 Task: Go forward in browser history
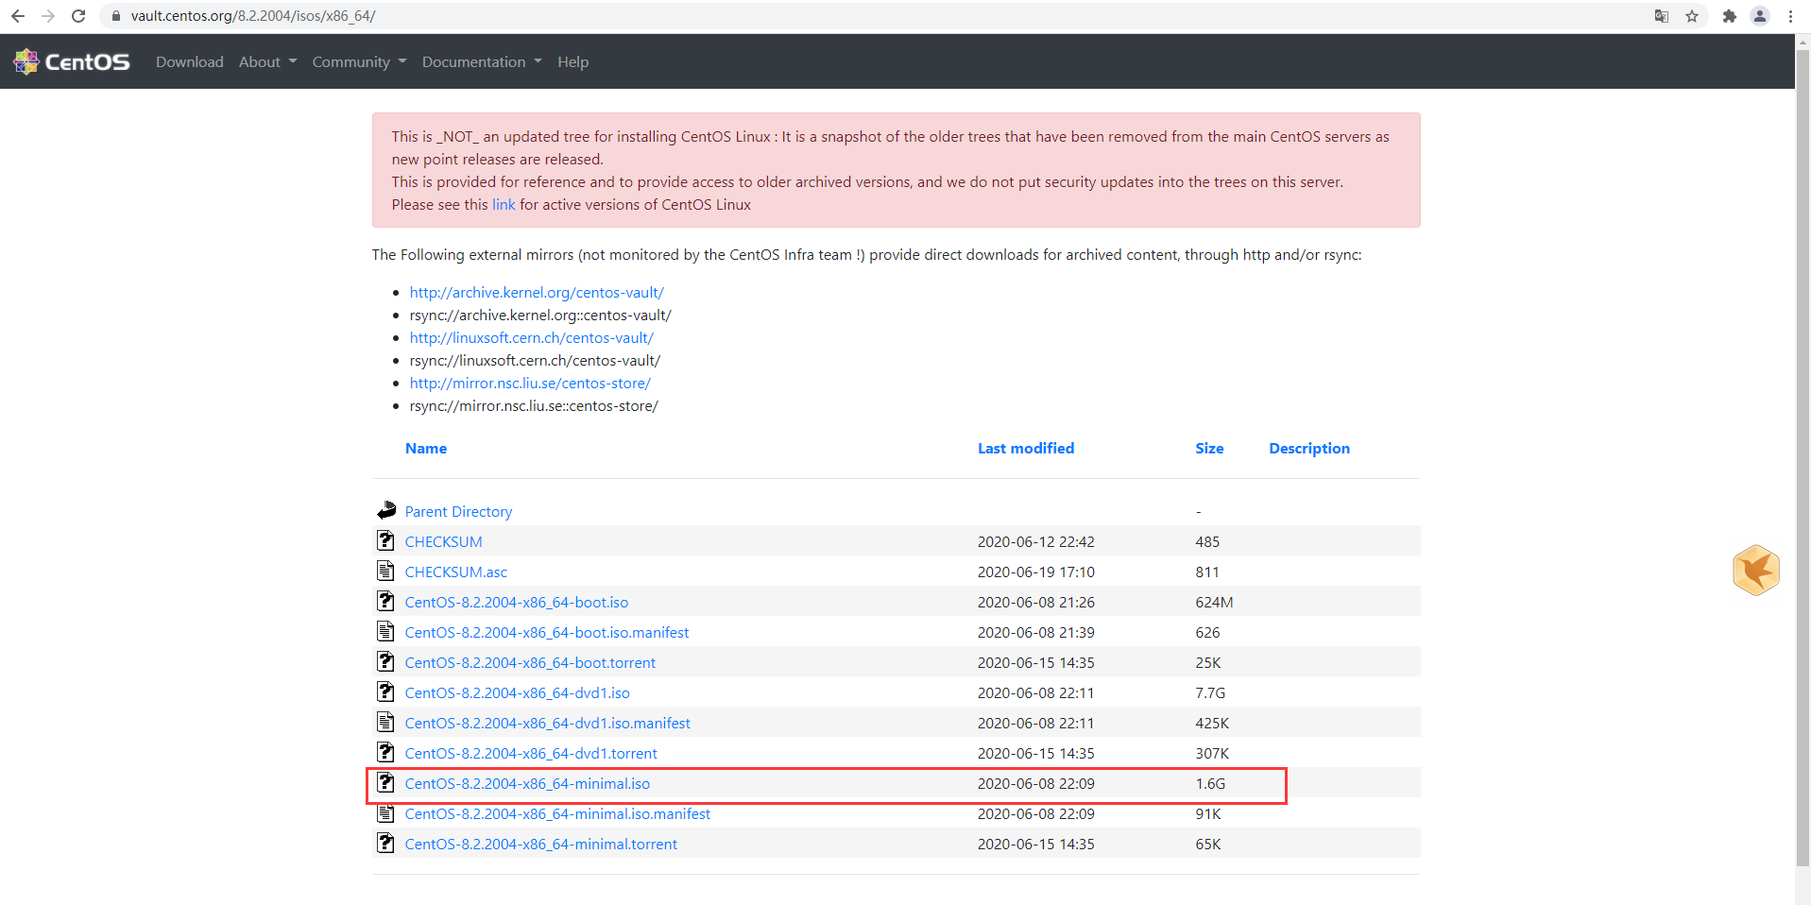click(x=48, y=16)
